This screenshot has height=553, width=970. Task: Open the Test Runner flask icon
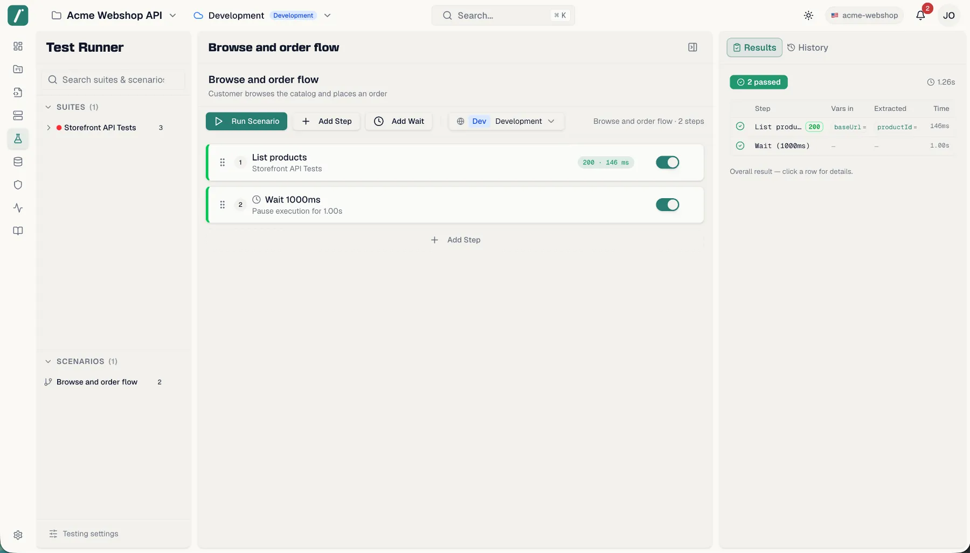tap(18, 139)
